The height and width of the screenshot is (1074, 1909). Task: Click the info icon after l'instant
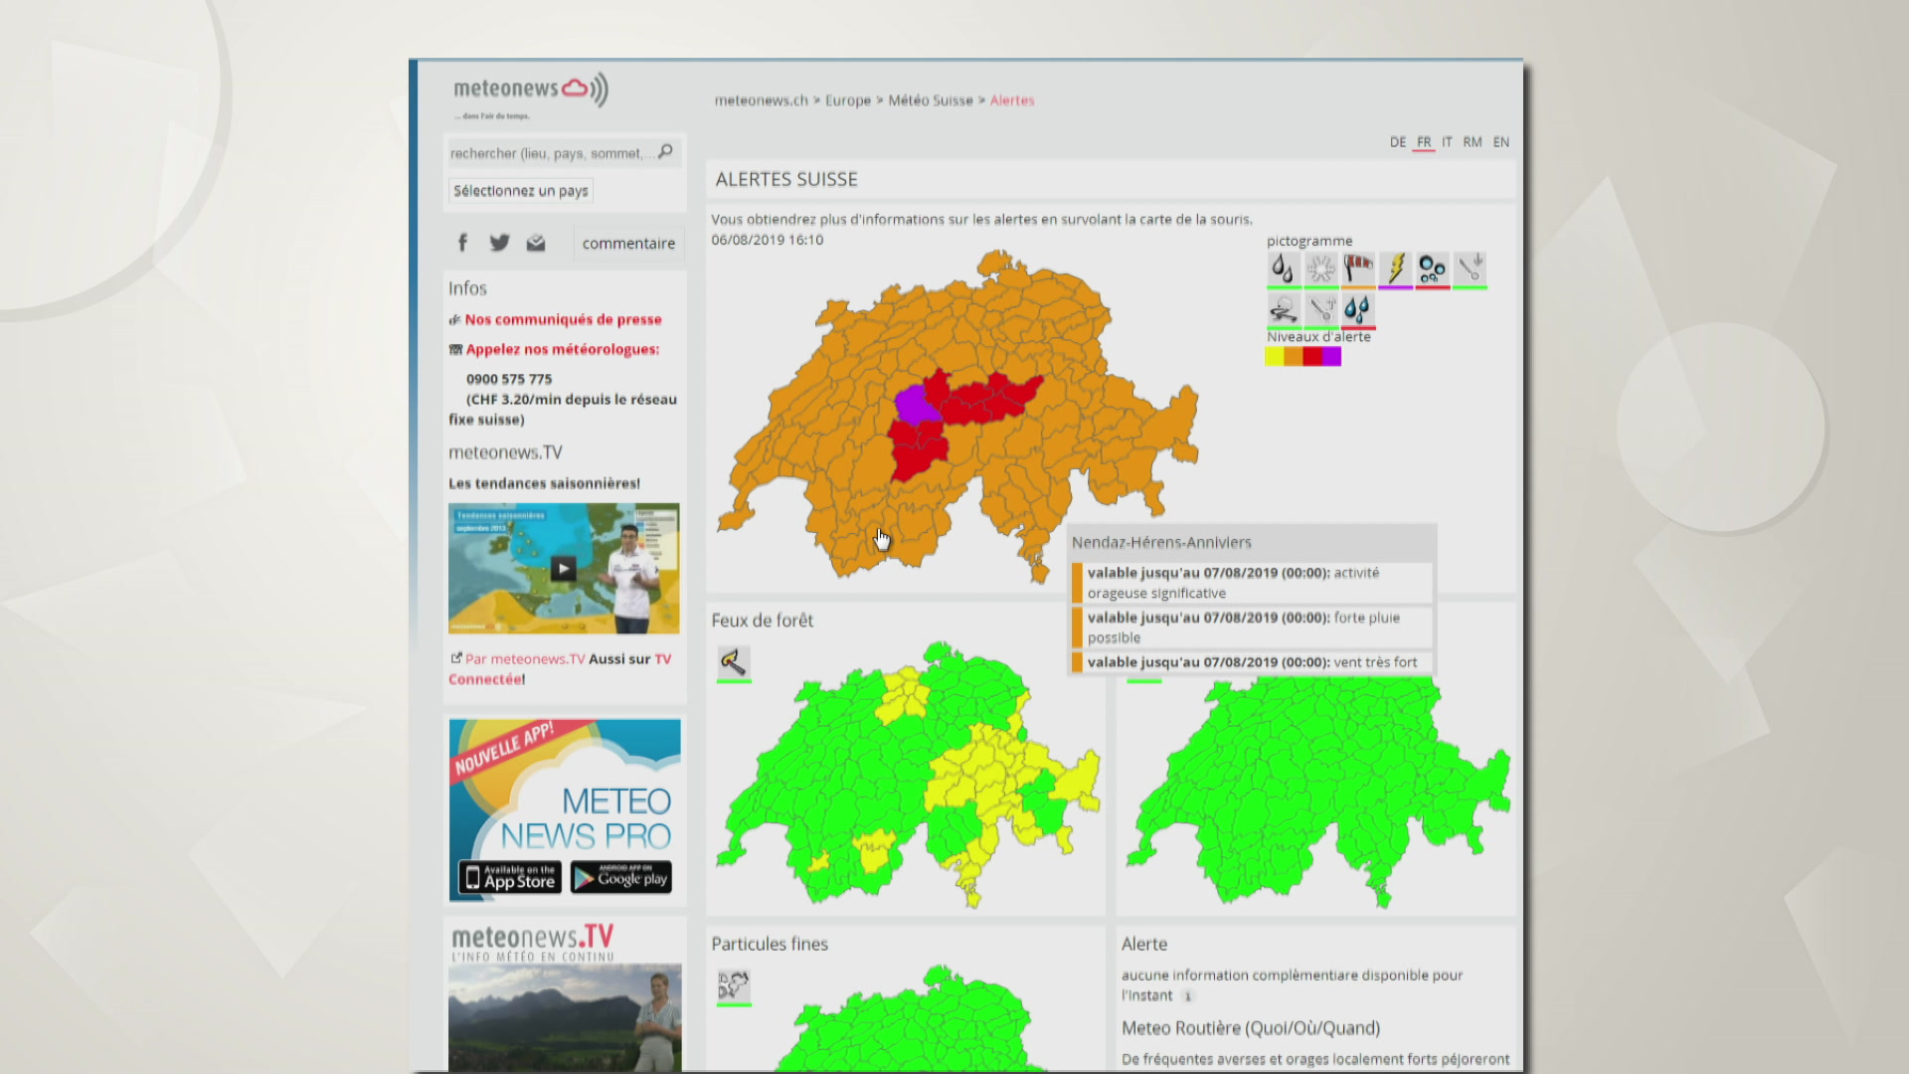click(1187, 995)
